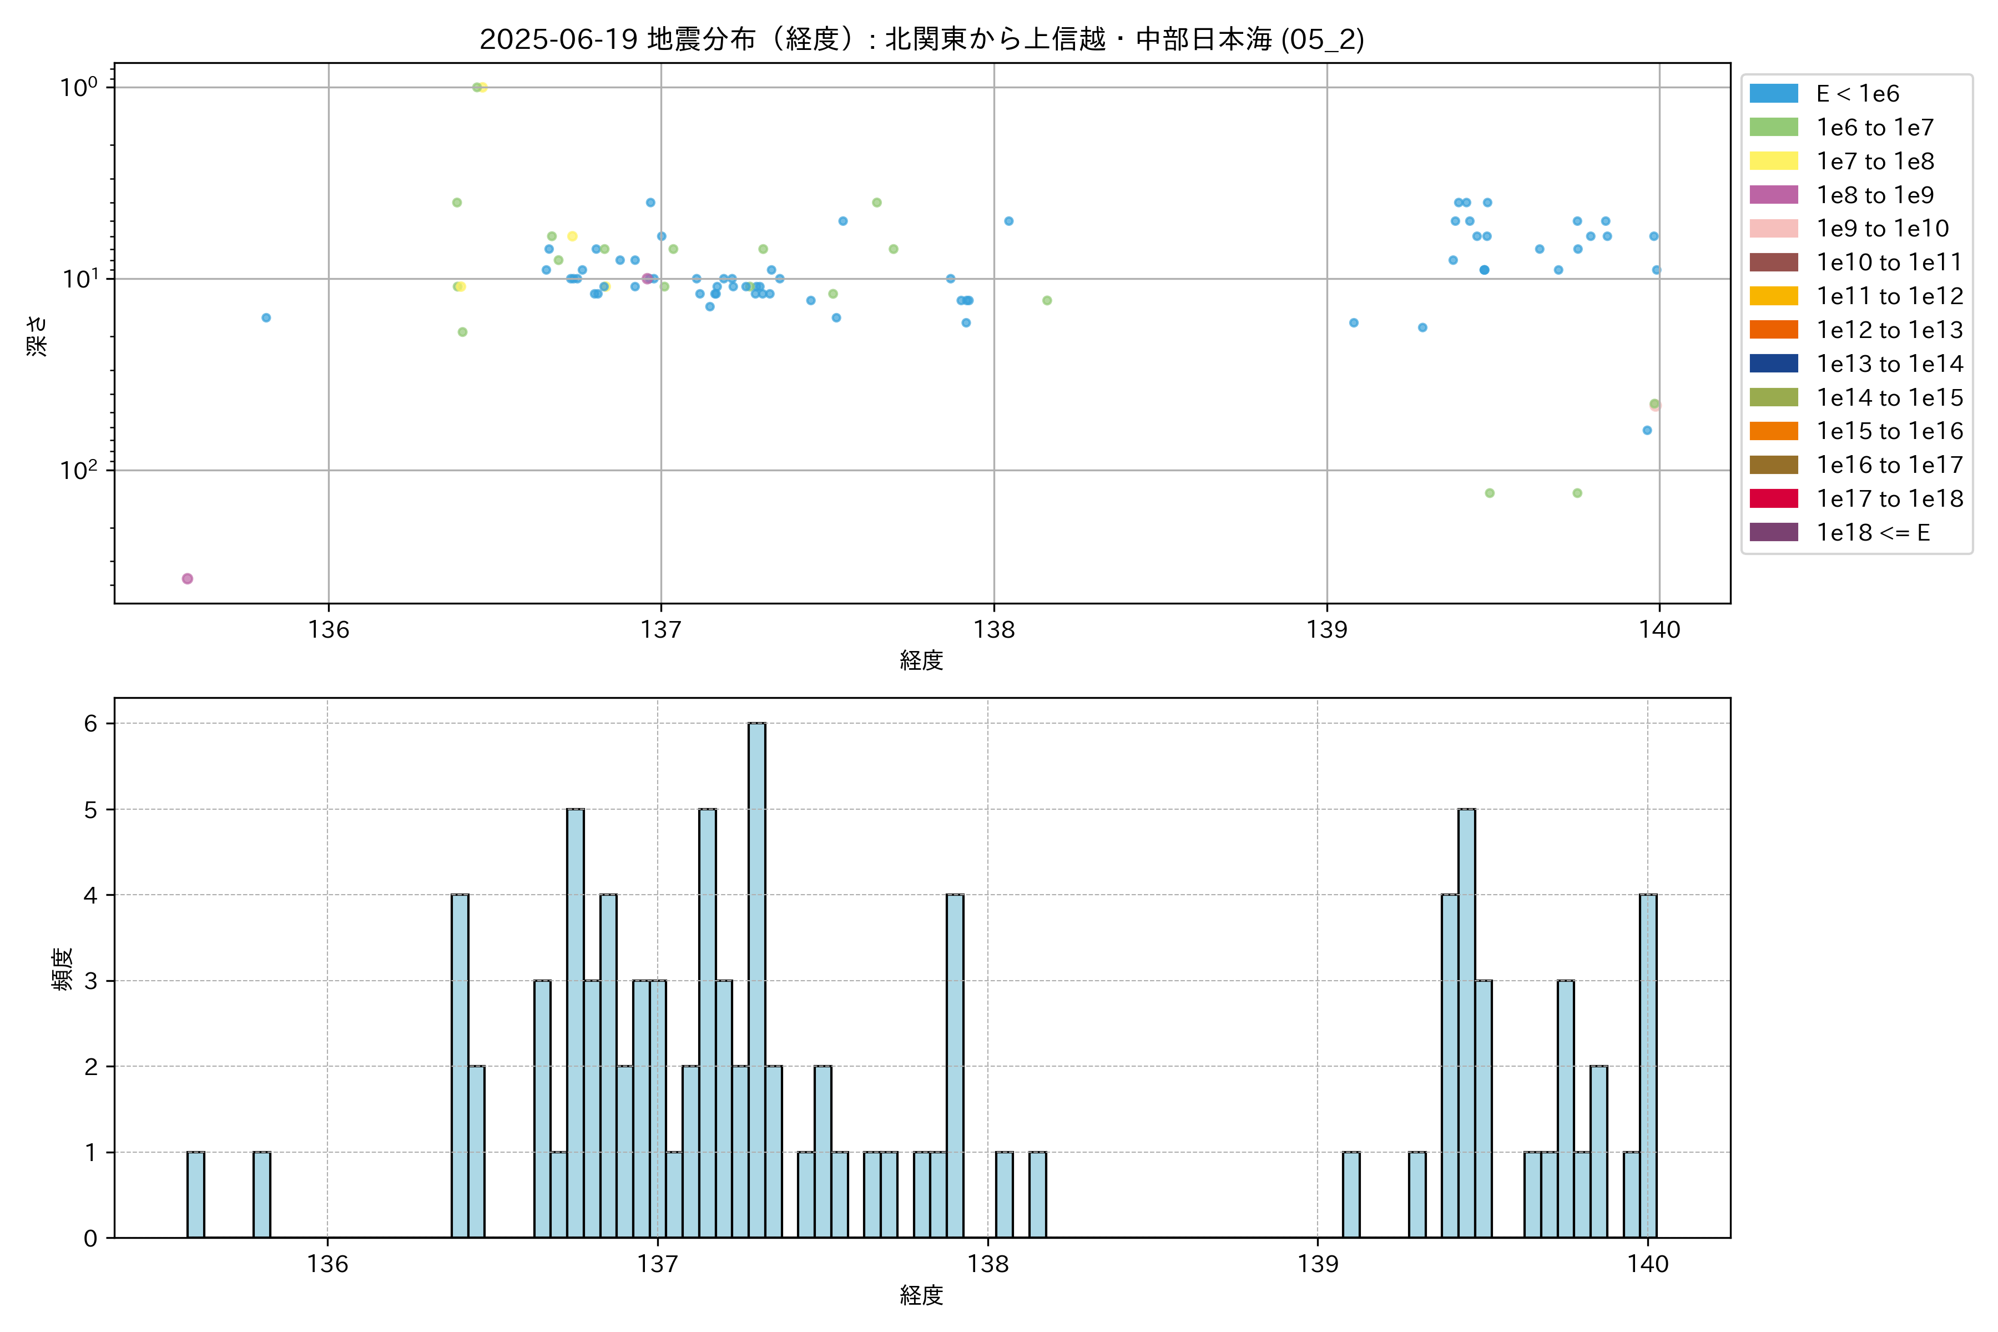Click the 10² tick label on depth axis
Viewport: 1998px width, 1332px height.
(x=78, y=470)
